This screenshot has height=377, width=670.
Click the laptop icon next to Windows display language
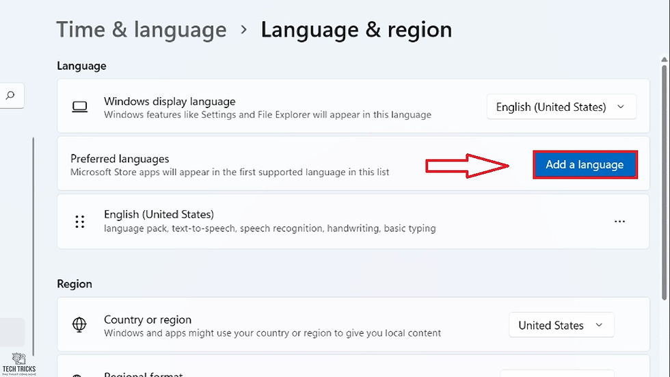click(80, 107)
